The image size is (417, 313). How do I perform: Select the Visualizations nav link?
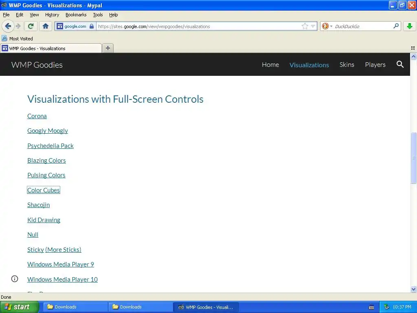click(309, 65)
